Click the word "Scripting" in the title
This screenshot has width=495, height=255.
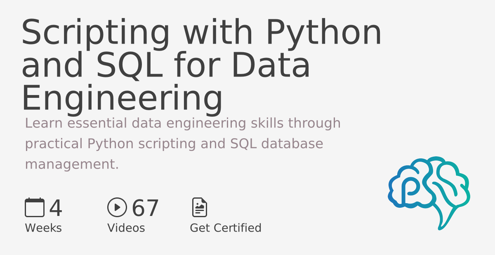tap(96, 33)
